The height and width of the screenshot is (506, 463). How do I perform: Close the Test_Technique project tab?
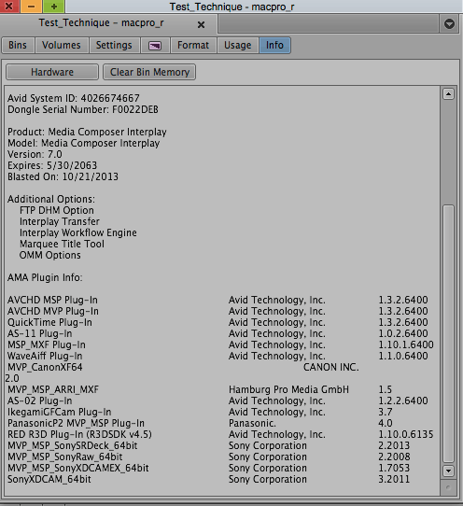201,24
